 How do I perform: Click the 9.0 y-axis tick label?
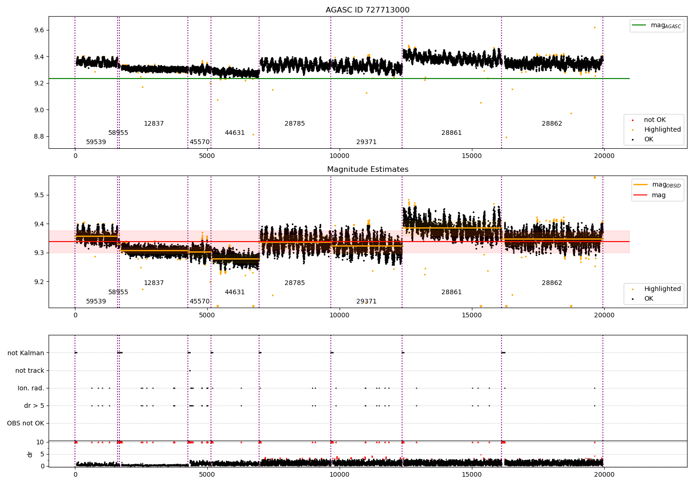pyautogui.click(x=39, y=110)
